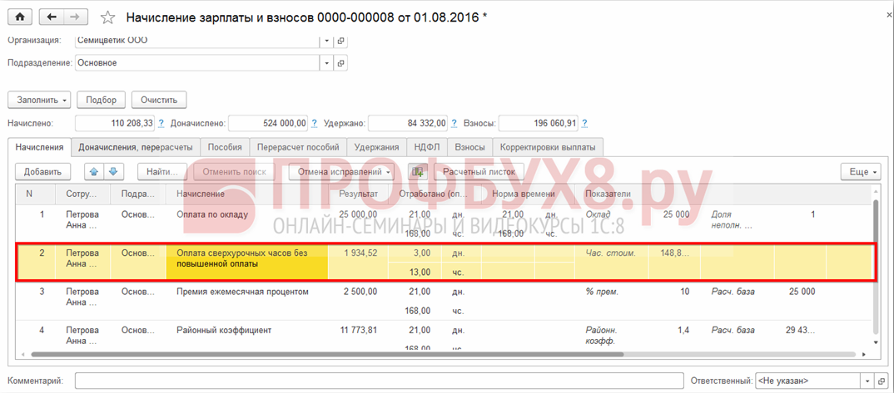Move row down with blue down arrow
The height and width of the screenshot is (393, 894).
pyautogui.click(x=113, y=172)
